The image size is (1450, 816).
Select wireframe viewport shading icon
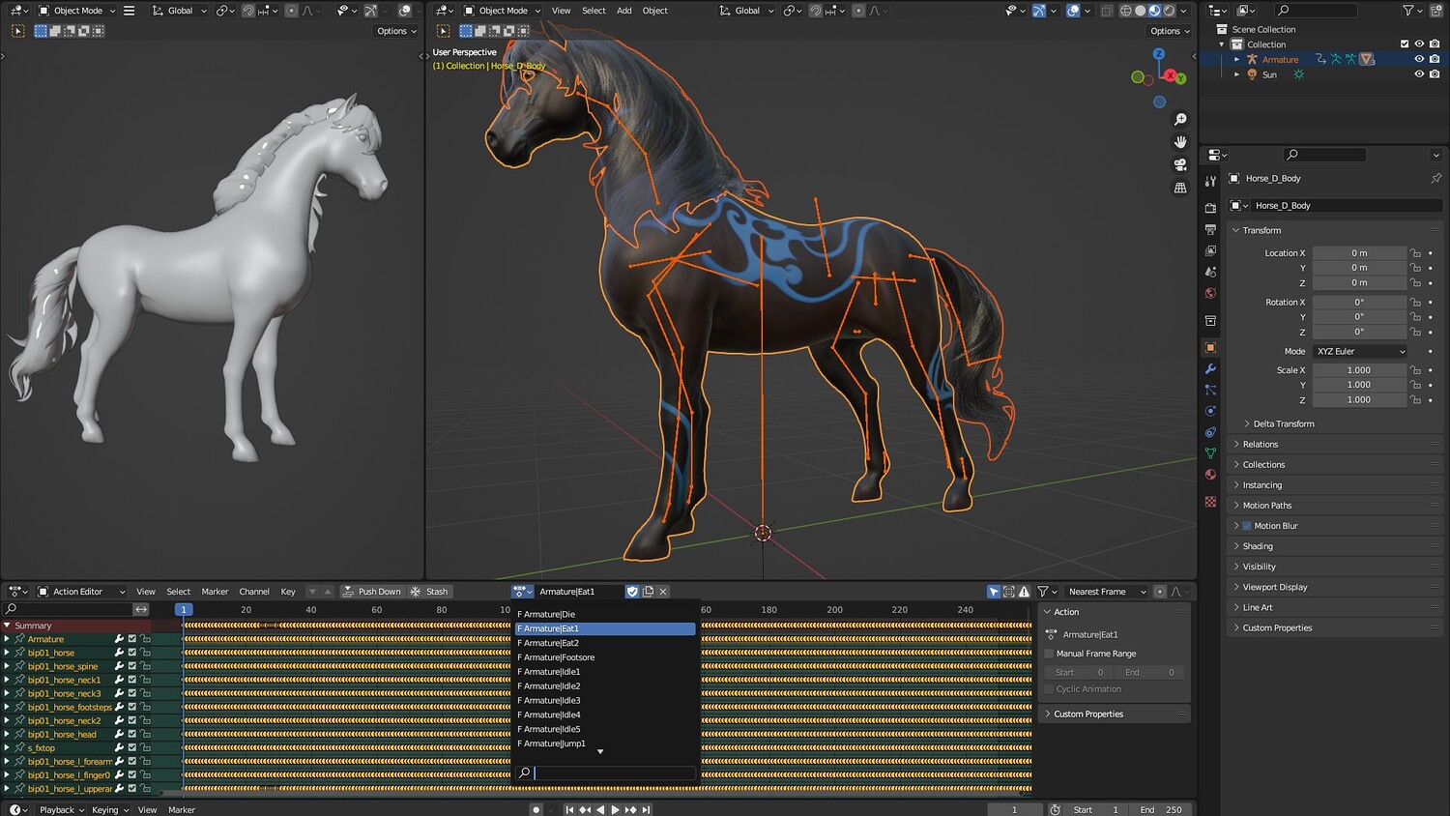click(1125, 11)
